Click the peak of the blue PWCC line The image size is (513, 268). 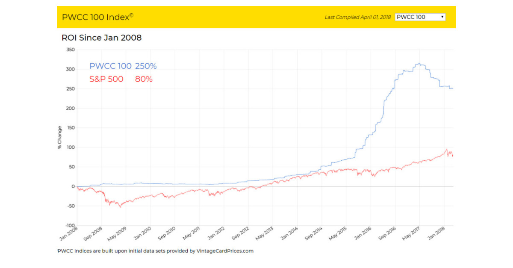tap(419, 64)
